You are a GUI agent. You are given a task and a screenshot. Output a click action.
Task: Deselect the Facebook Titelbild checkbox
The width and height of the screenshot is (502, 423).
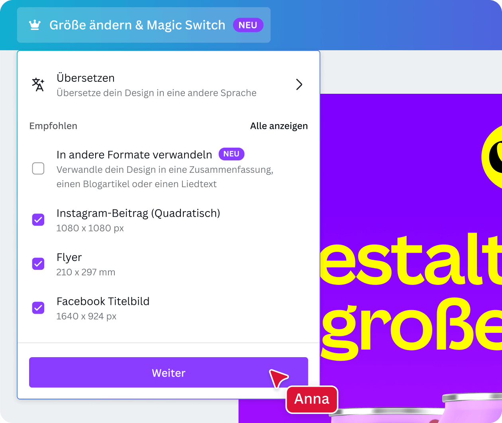pyautogui.click(x=38, y=308)
